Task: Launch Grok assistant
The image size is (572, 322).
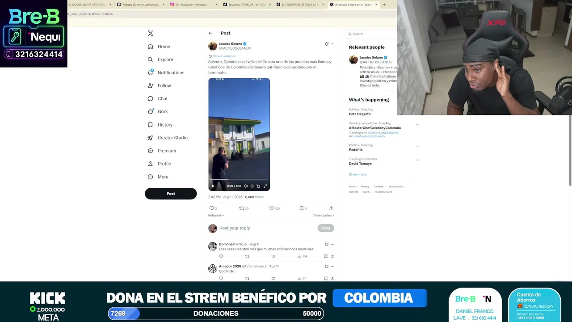Action: (158, 111)
